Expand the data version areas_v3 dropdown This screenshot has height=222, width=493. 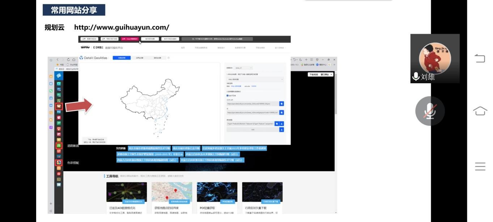pos(243,68)
